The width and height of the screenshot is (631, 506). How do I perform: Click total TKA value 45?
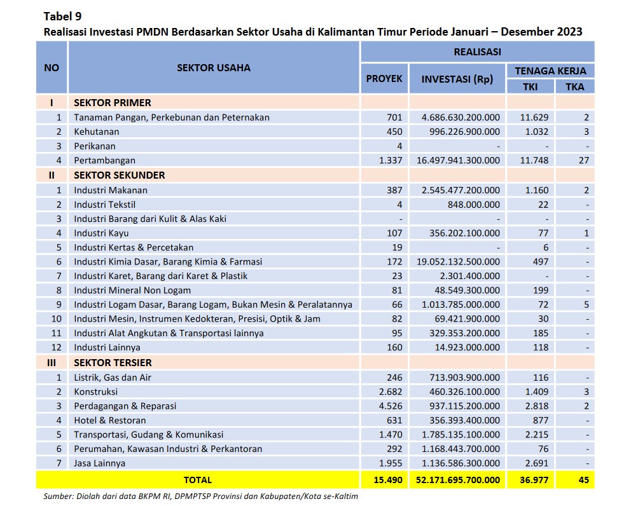[x=584, y=480]
